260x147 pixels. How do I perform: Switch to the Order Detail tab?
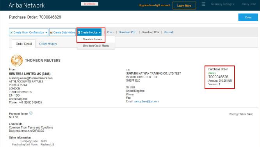tap(24, 44)
